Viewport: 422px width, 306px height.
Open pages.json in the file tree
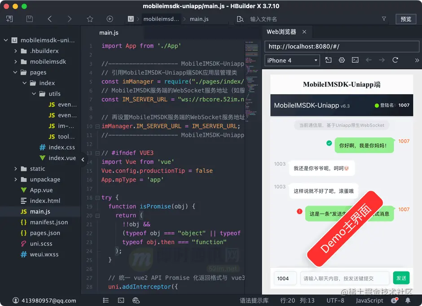coord(45,233)
